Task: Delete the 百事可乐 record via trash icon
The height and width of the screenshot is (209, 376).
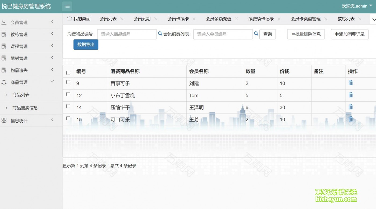Action: pos(350,83)
